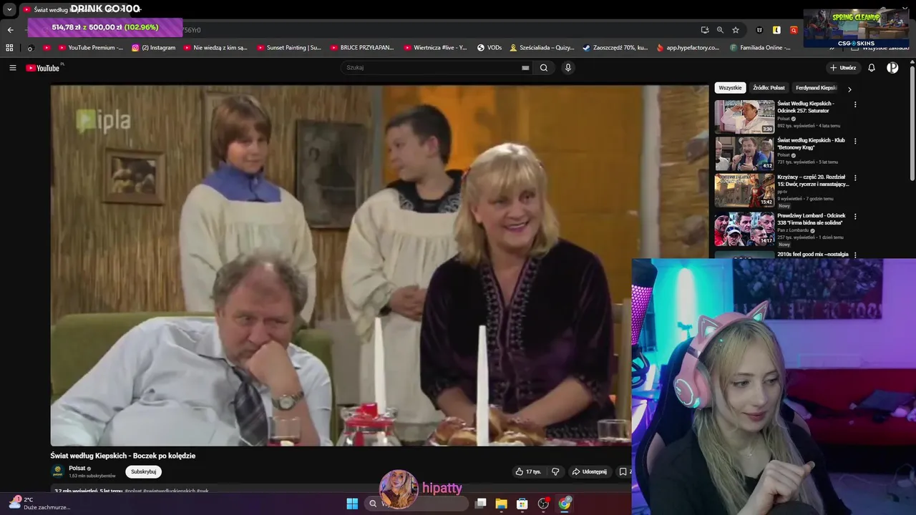The height and width of the screenshot is (515, 916).
Task: Go to the YouTube home logo
Action: pos(43,68)
